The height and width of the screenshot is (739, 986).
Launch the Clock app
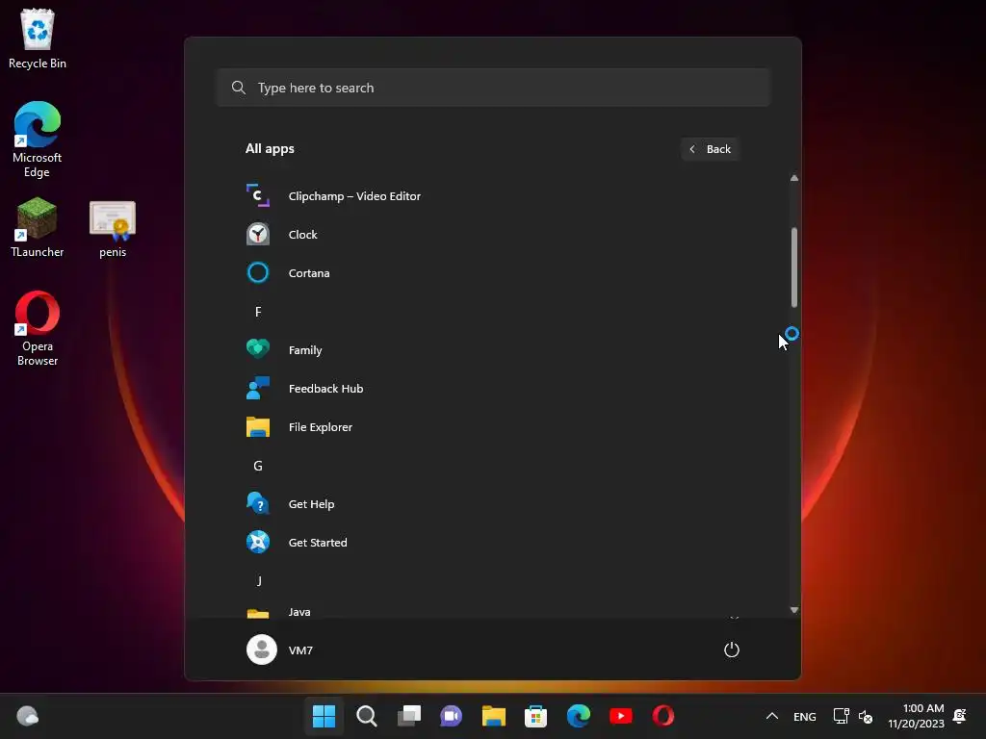[492, 235]
